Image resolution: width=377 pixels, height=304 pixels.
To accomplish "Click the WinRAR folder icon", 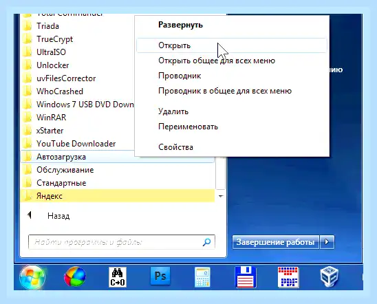I will (x=27, y=118).
